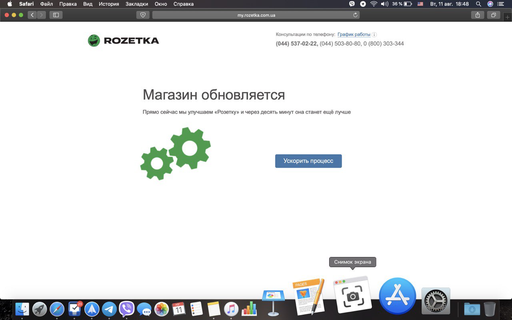Open Keynote from the Dock
This screenshot has width=512, height=320.
tap(273, 302)
